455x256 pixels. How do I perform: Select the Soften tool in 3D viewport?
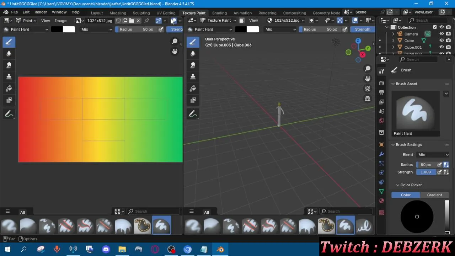click(193, 54)
